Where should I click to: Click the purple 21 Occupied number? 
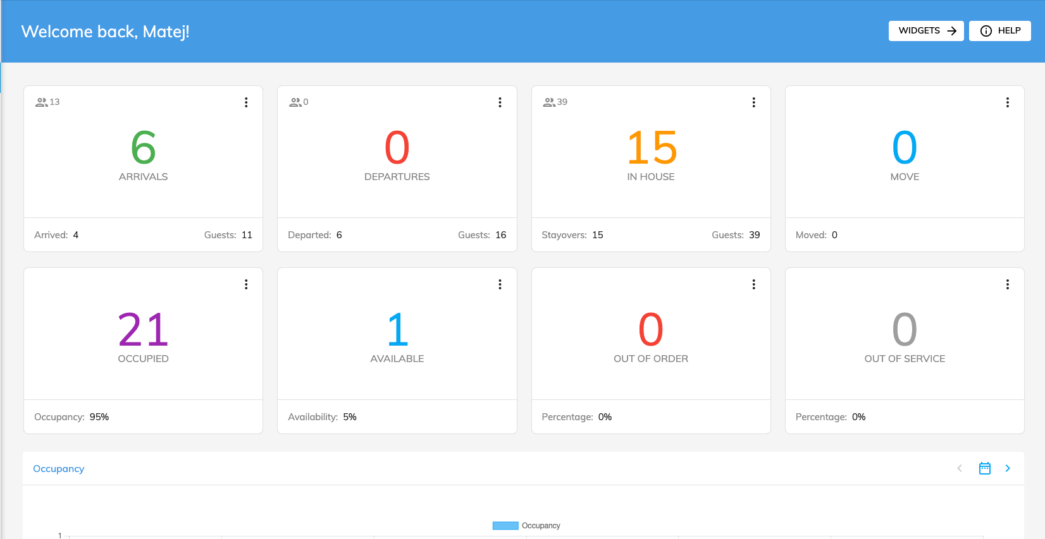144,330
